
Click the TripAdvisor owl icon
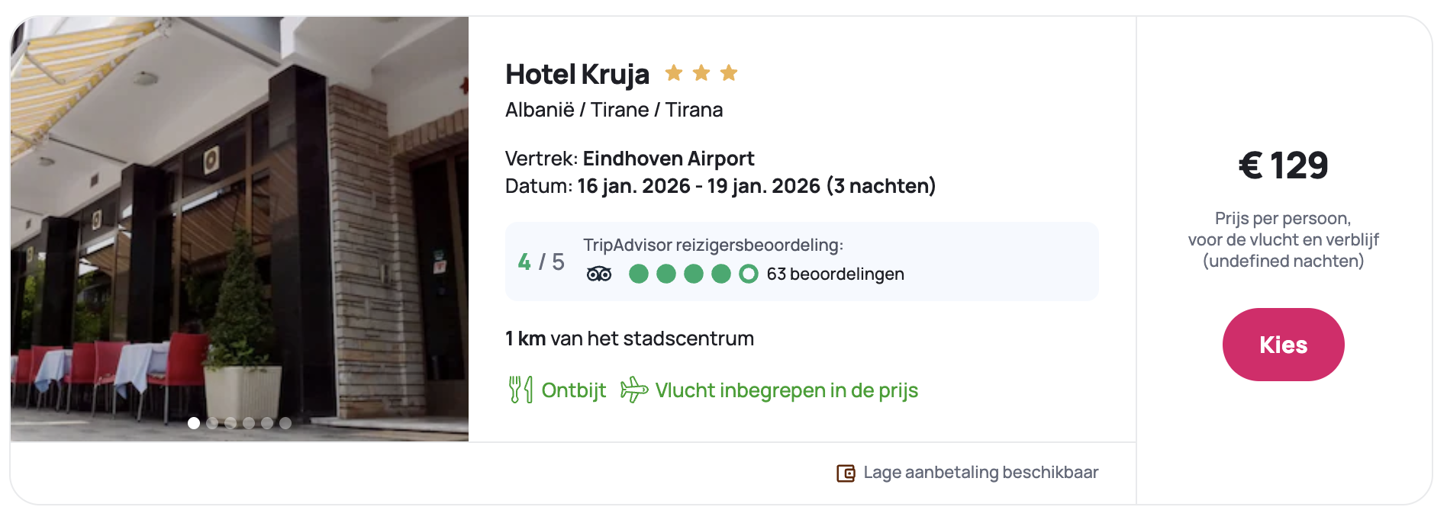click(x=599, y=274)
